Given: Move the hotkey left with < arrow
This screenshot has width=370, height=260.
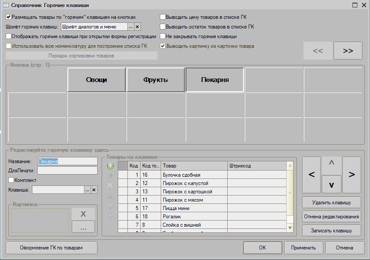Looking at the screenshot, I should [311, 175].
